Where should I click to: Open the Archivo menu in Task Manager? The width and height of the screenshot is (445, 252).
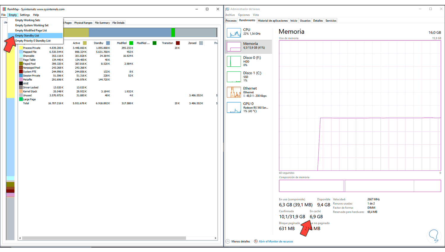tap(230, 15)
